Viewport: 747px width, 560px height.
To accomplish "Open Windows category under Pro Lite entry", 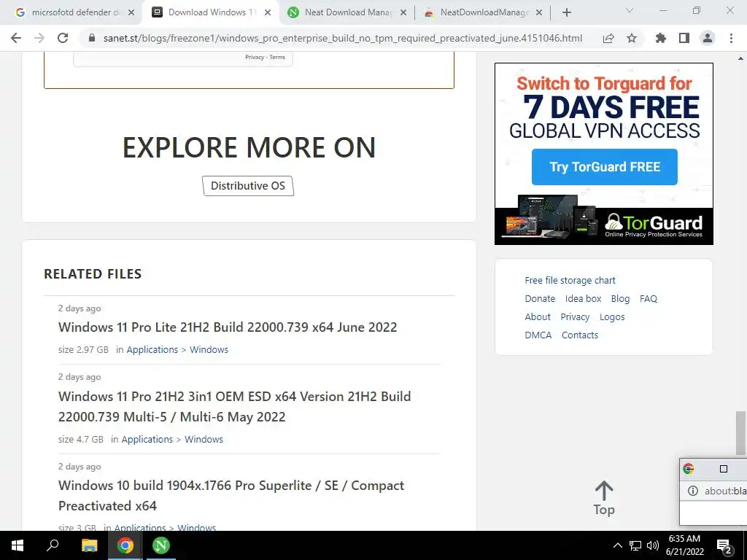I will point(209,349).
